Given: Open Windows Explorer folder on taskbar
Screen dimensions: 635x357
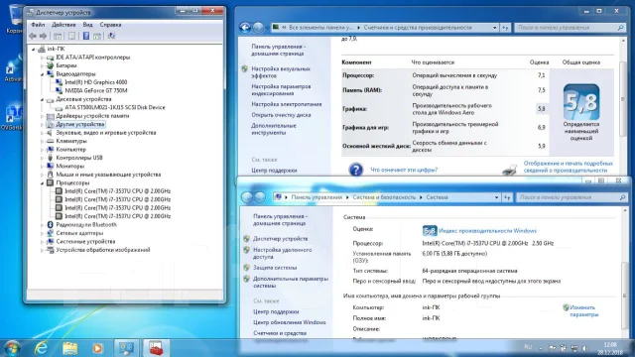Looking at the screenshot, I should coord(70,348).
